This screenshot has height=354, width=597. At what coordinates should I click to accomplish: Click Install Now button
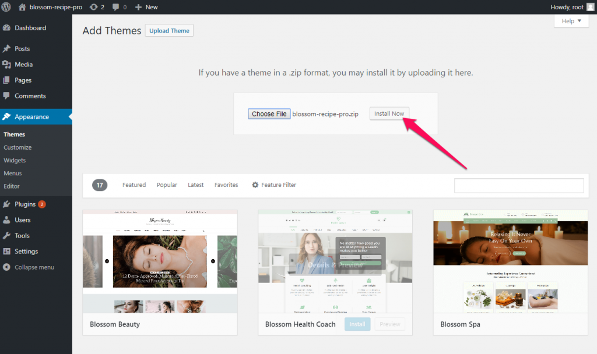pyautogui.click(x=389, y=114)
